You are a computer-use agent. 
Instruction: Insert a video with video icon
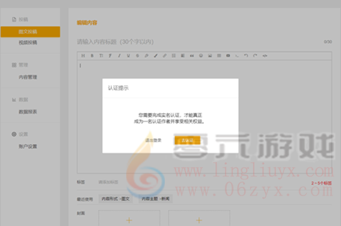(228, 56)
